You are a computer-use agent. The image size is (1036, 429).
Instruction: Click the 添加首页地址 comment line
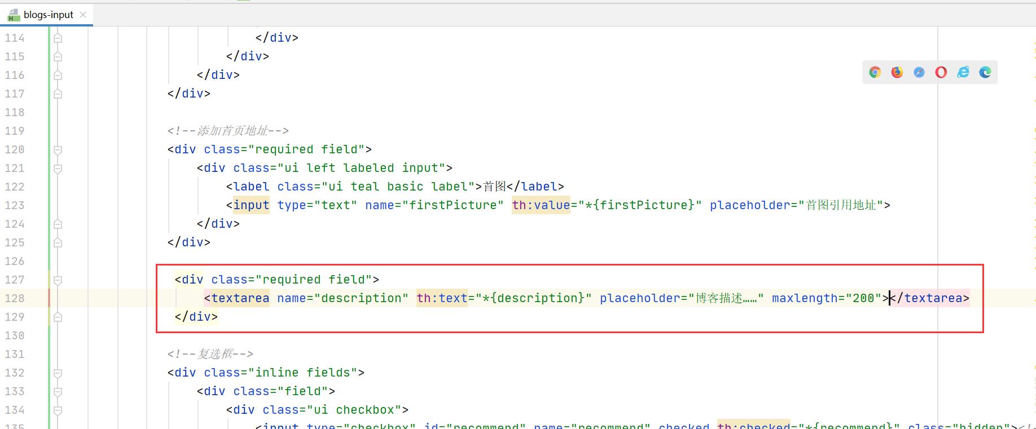click(228, 131)
